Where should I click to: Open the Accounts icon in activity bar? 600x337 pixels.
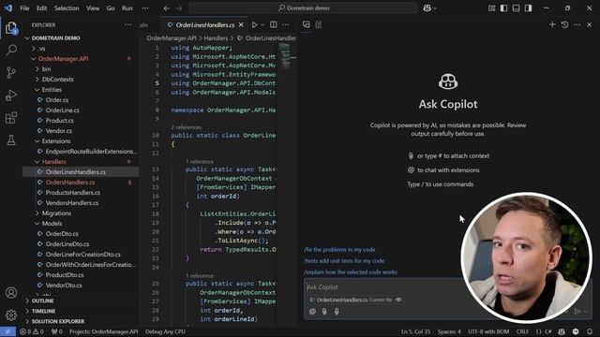(11, 293)
